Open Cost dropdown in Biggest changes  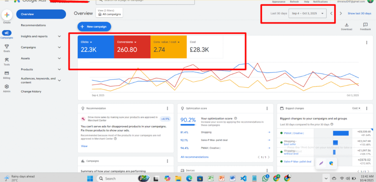tap(356, 108)
